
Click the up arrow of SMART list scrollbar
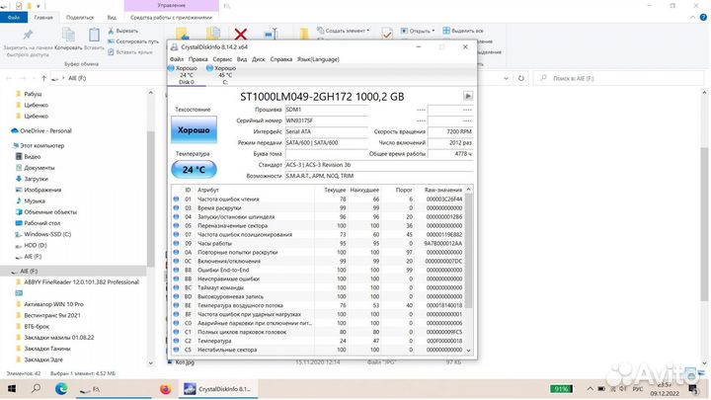469,189
